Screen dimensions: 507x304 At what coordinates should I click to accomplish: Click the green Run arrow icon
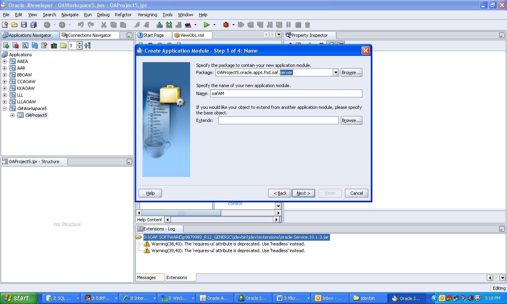pyautogui.click(x=206, y=25)
